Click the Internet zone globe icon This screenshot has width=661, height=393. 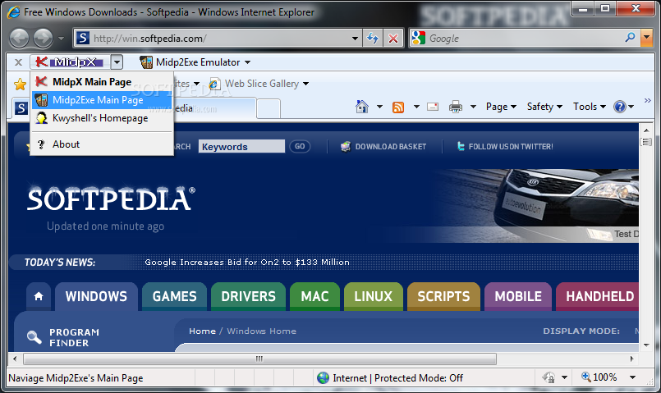[323, 378]
